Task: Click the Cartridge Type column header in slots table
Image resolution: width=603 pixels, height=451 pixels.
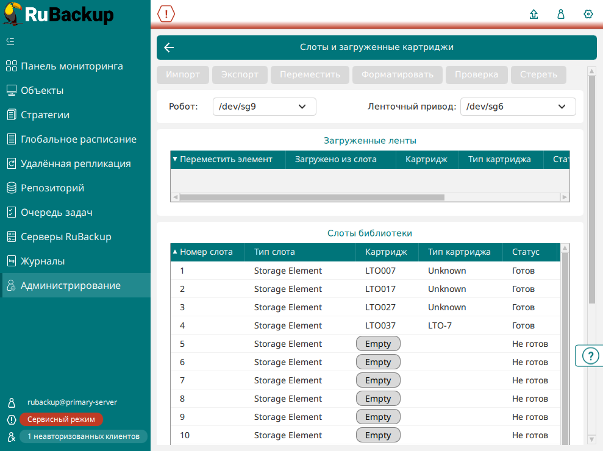Action: coord(459,252)
